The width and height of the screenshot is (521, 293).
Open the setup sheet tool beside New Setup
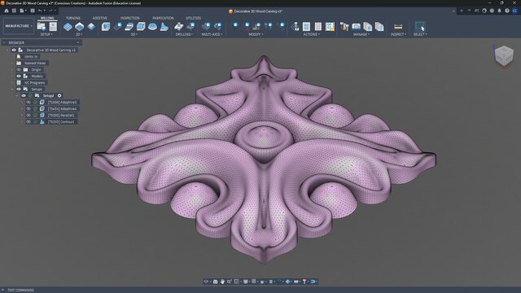tap(53, 26)
